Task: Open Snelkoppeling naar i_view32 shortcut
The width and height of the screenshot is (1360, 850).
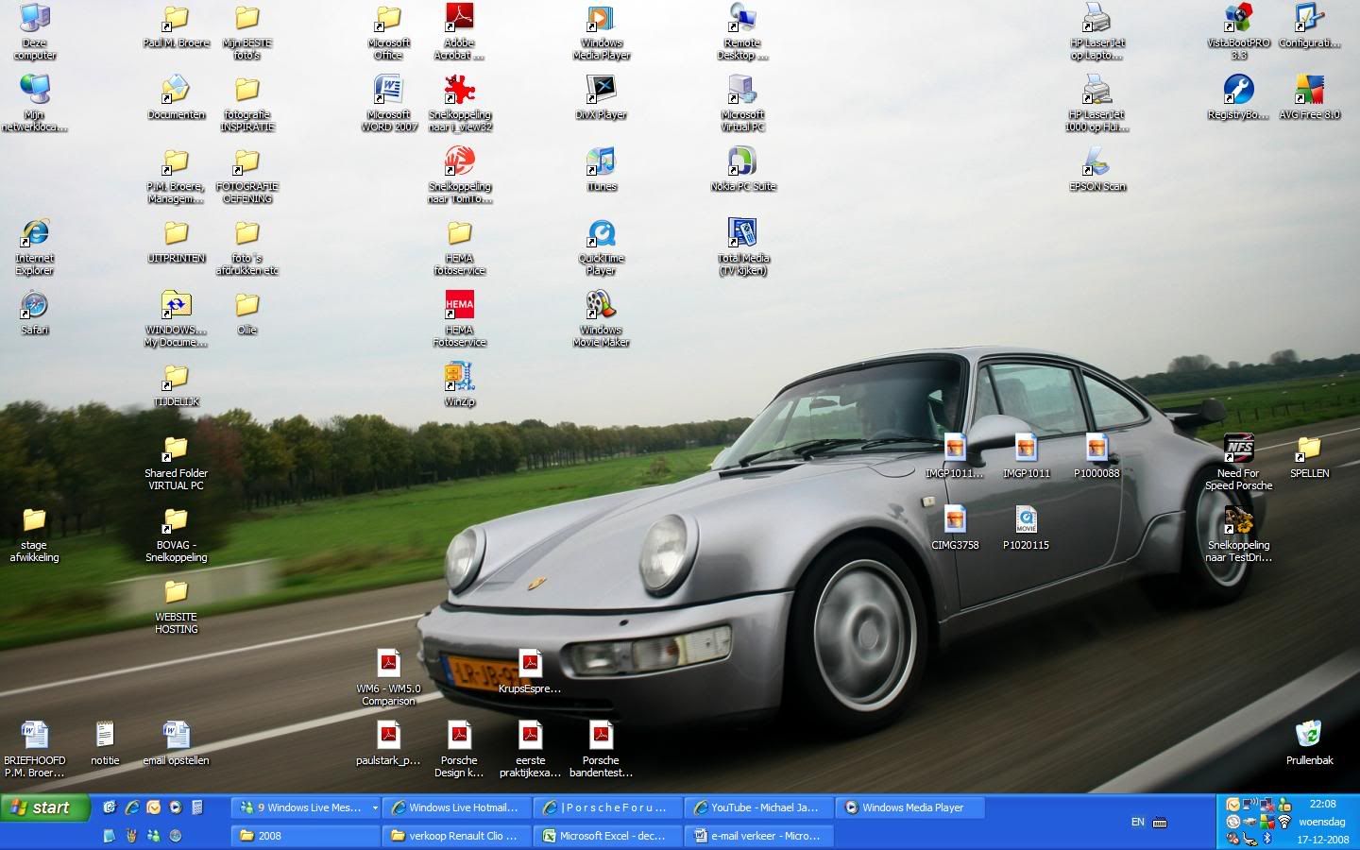Action: (459, 103)
